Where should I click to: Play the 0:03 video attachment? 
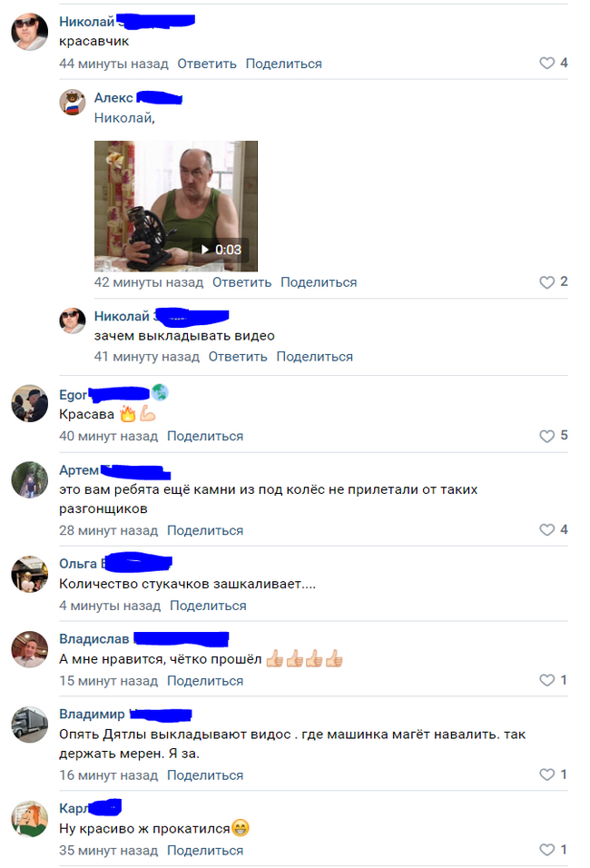pyautogui.click(x=176, y=206)
